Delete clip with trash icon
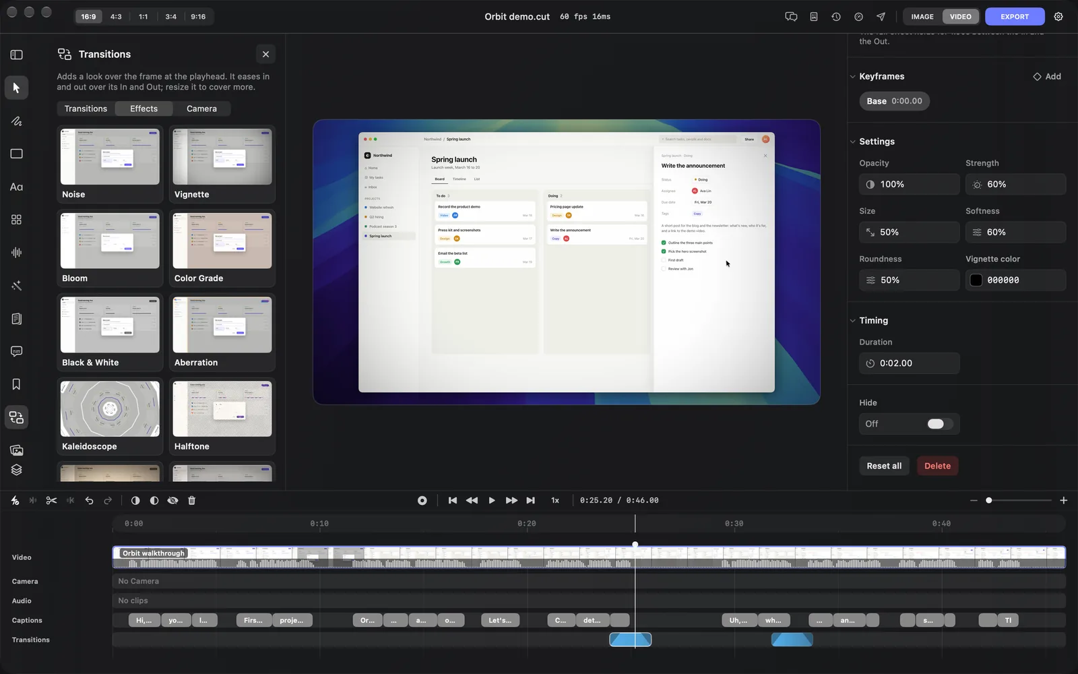Image resolution: width=1078 pixels, height=674 pixels. point(191,500)
